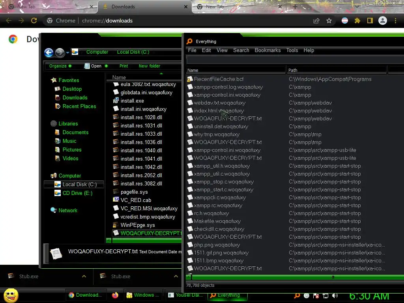Click the flag with red X tray icon
Screen dimensions: 404x303
(x=316, y=296)
